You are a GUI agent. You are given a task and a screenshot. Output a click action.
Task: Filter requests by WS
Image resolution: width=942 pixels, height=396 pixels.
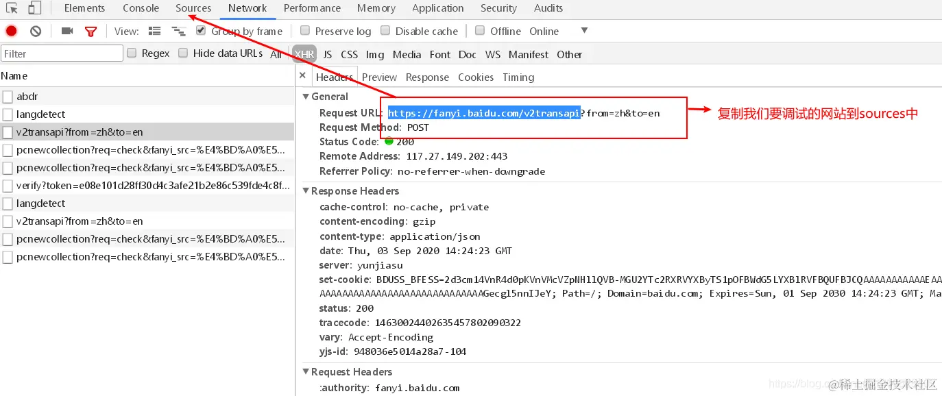(493, 54)
